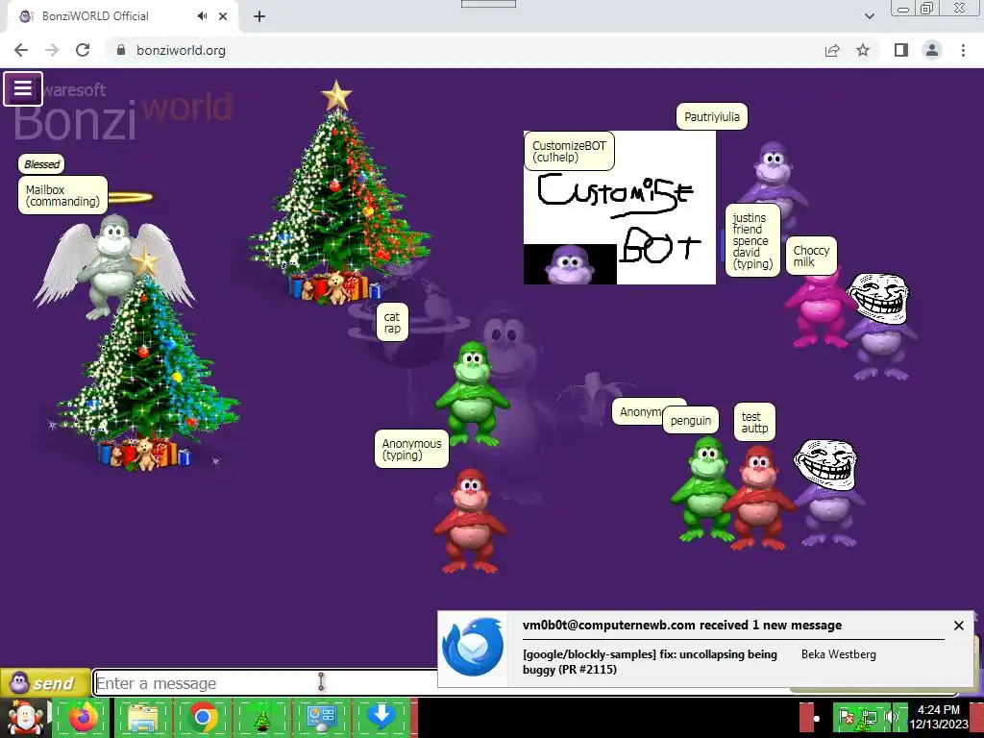Select the pink Bonzi under Choccy milk
The image size is (984, 738).
817,310
